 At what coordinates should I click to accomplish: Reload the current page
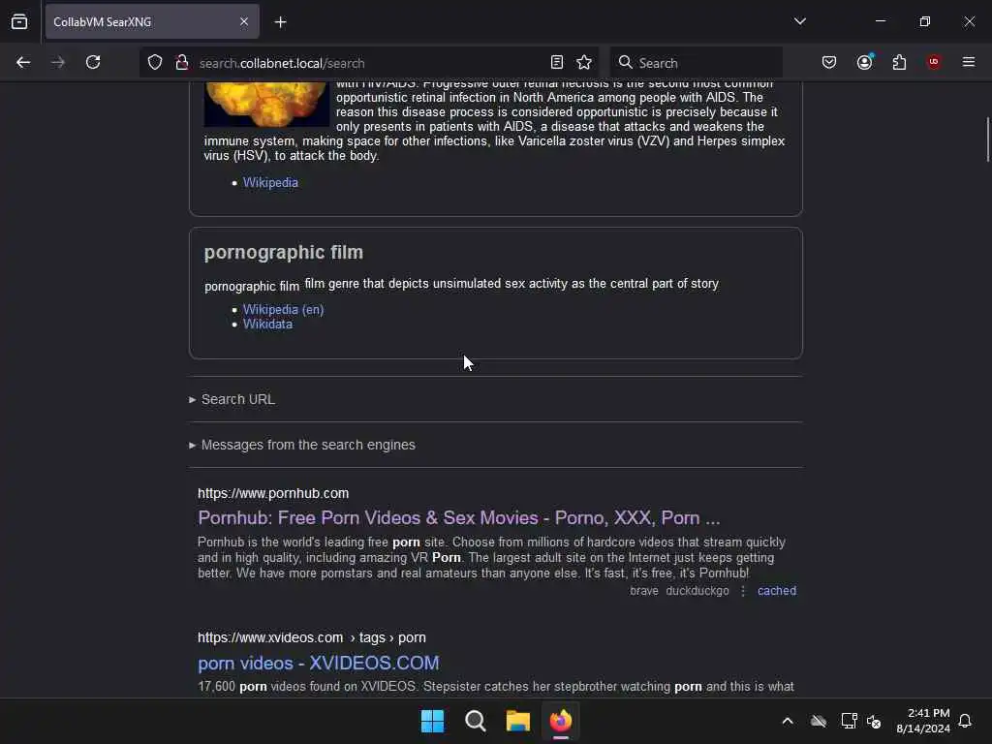(93, 63)
